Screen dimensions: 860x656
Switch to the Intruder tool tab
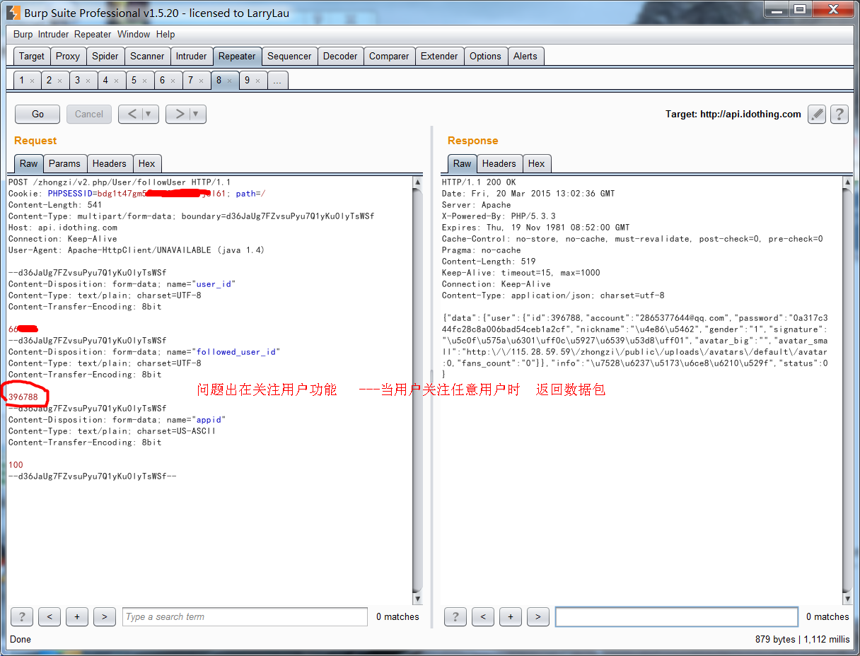(x=191, y=56)
